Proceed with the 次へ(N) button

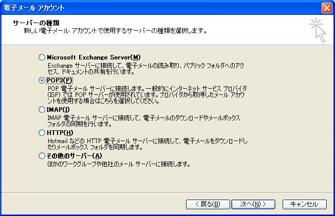(253, 204)
